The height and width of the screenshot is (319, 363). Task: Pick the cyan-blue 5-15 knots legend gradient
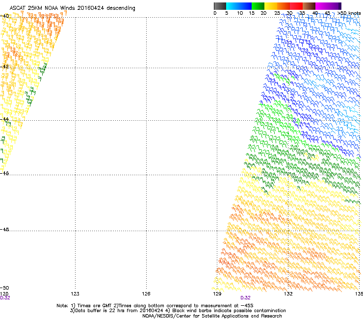tap(239, 6)
